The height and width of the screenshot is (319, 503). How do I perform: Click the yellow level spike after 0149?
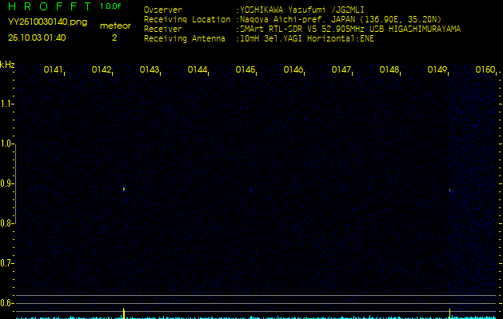(x=449, y=313)
